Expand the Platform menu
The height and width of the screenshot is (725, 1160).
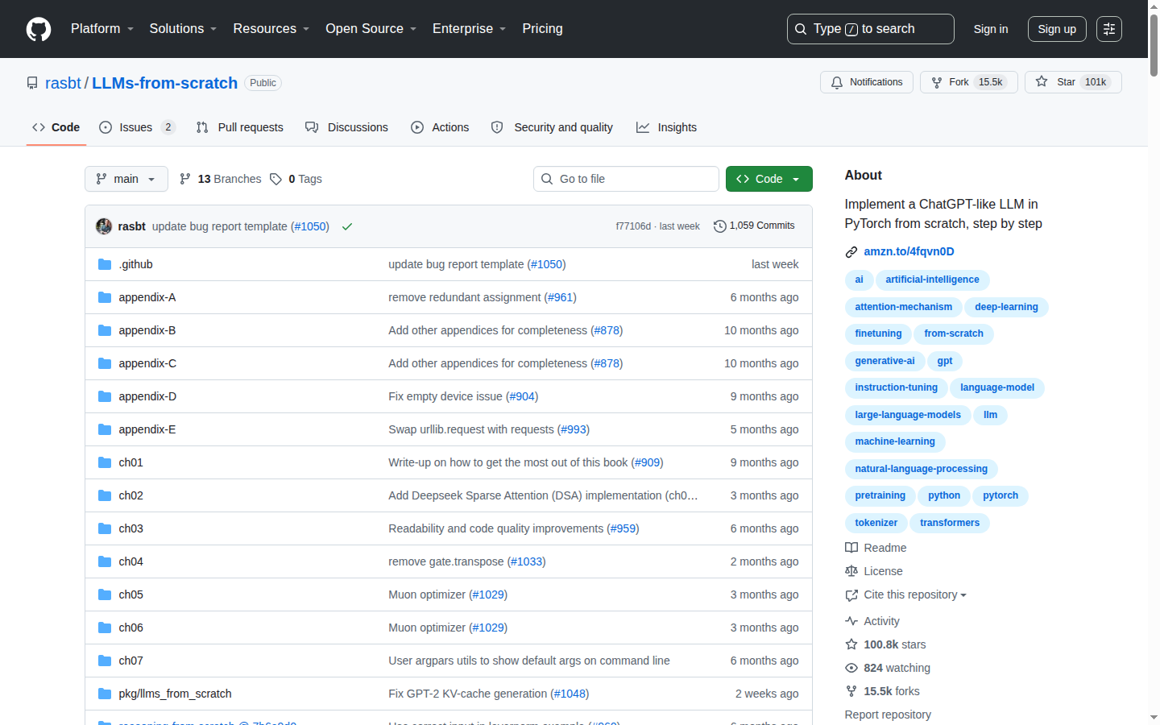click(x=102, y=29)
